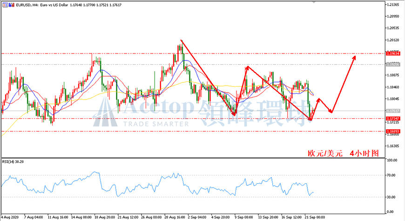Click the '21 Aug 12:00' date label
Screen dimensions: 405x221
pyautogui.click(x=128, y=217)
